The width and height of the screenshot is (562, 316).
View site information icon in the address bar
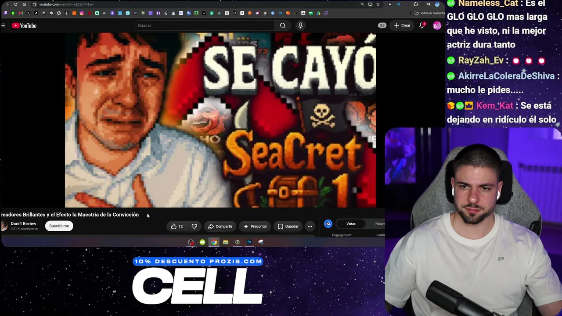click(34, 4)
